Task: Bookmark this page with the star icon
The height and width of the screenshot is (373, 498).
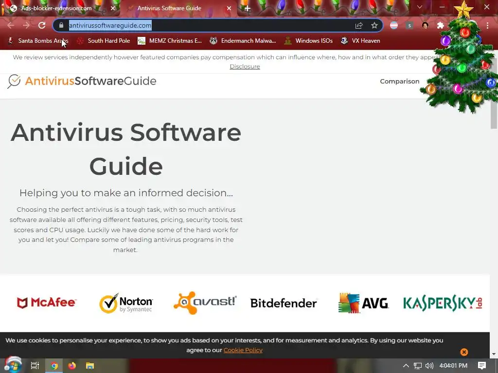Action: point(374,25)
